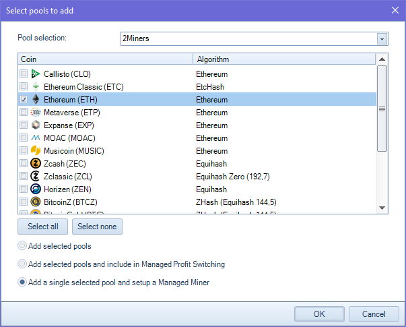Click the MOAC coin icon
Image resolution: width=406 pixels, height=327 pixels.
pyautogui.click(x=36, y=138)
